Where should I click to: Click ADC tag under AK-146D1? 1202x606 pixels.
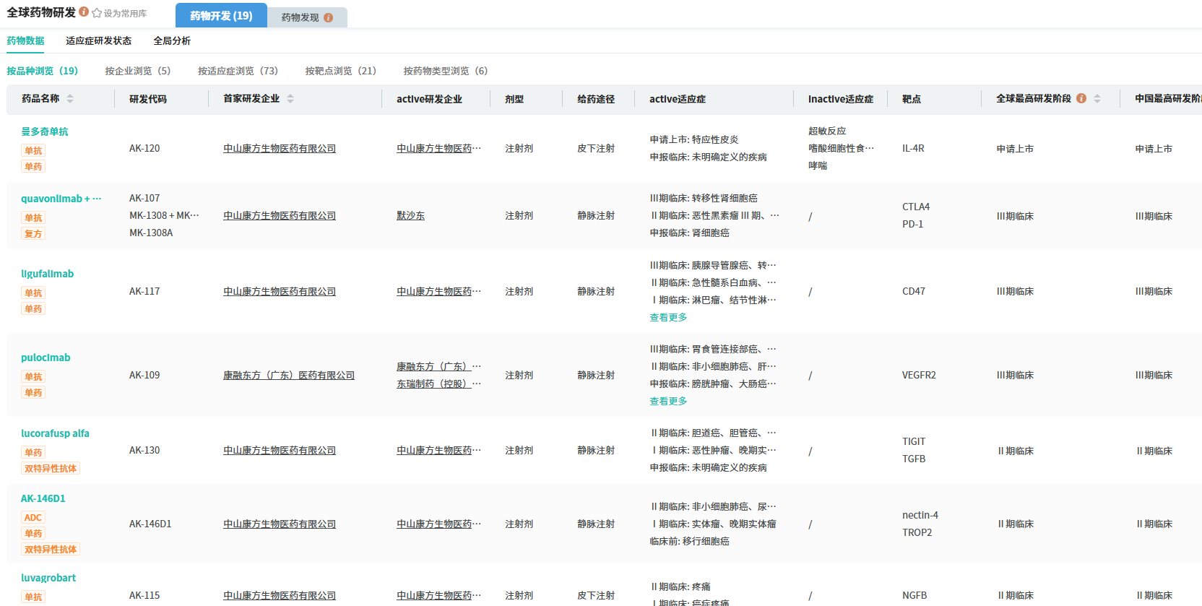33,517
